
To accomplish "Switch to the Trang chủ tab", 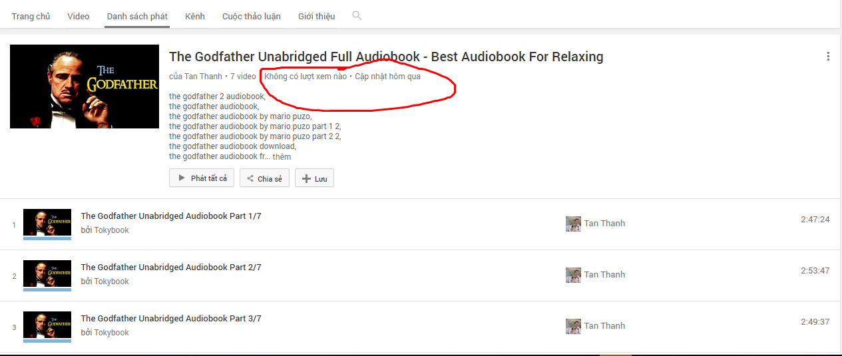I will point(31,16).
